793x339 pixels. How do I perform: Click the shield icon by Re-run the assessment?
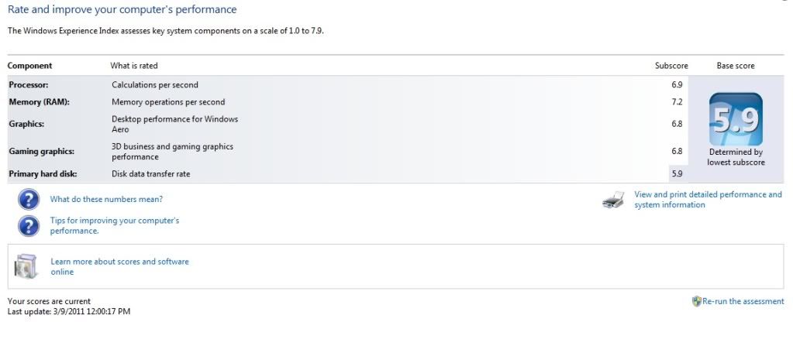696,301
